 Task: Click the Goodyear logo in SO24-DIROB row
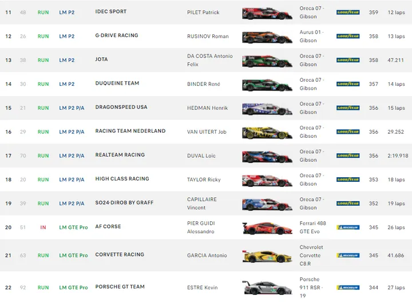(x=348, y=204)
